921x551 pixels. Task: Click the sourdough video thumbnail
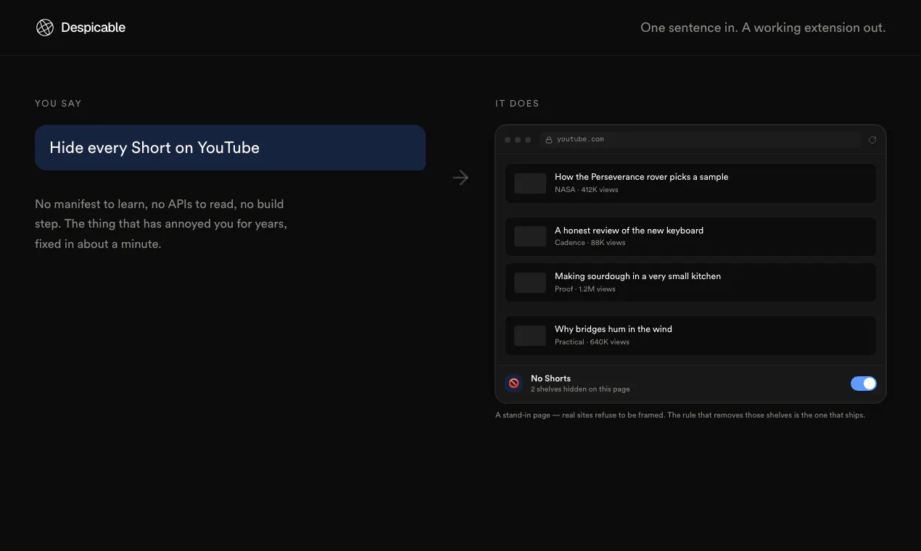click(530, 283)
